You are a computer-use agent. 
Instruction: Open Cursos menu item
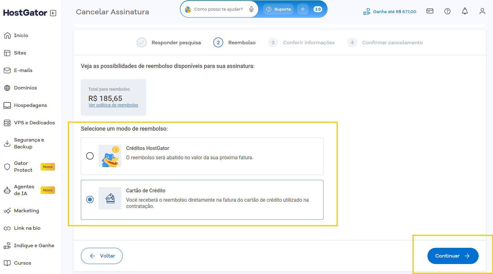pyautogui.click(x=22, y=263)
